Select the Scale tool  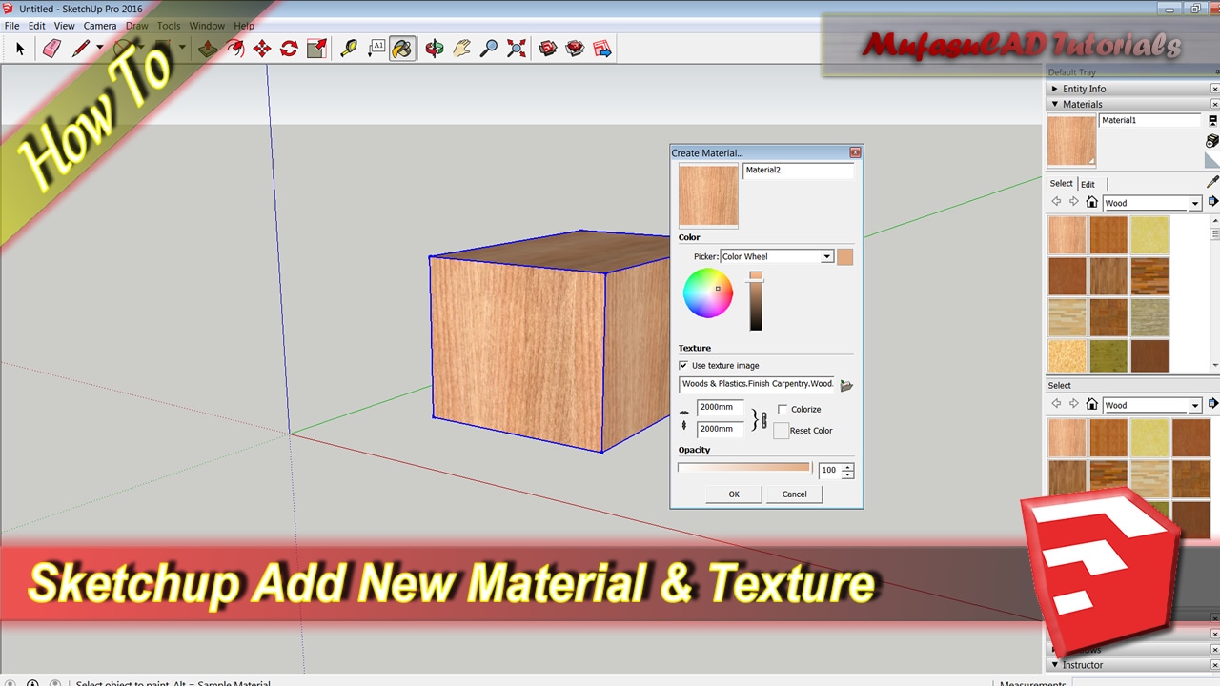pos(316,49)
